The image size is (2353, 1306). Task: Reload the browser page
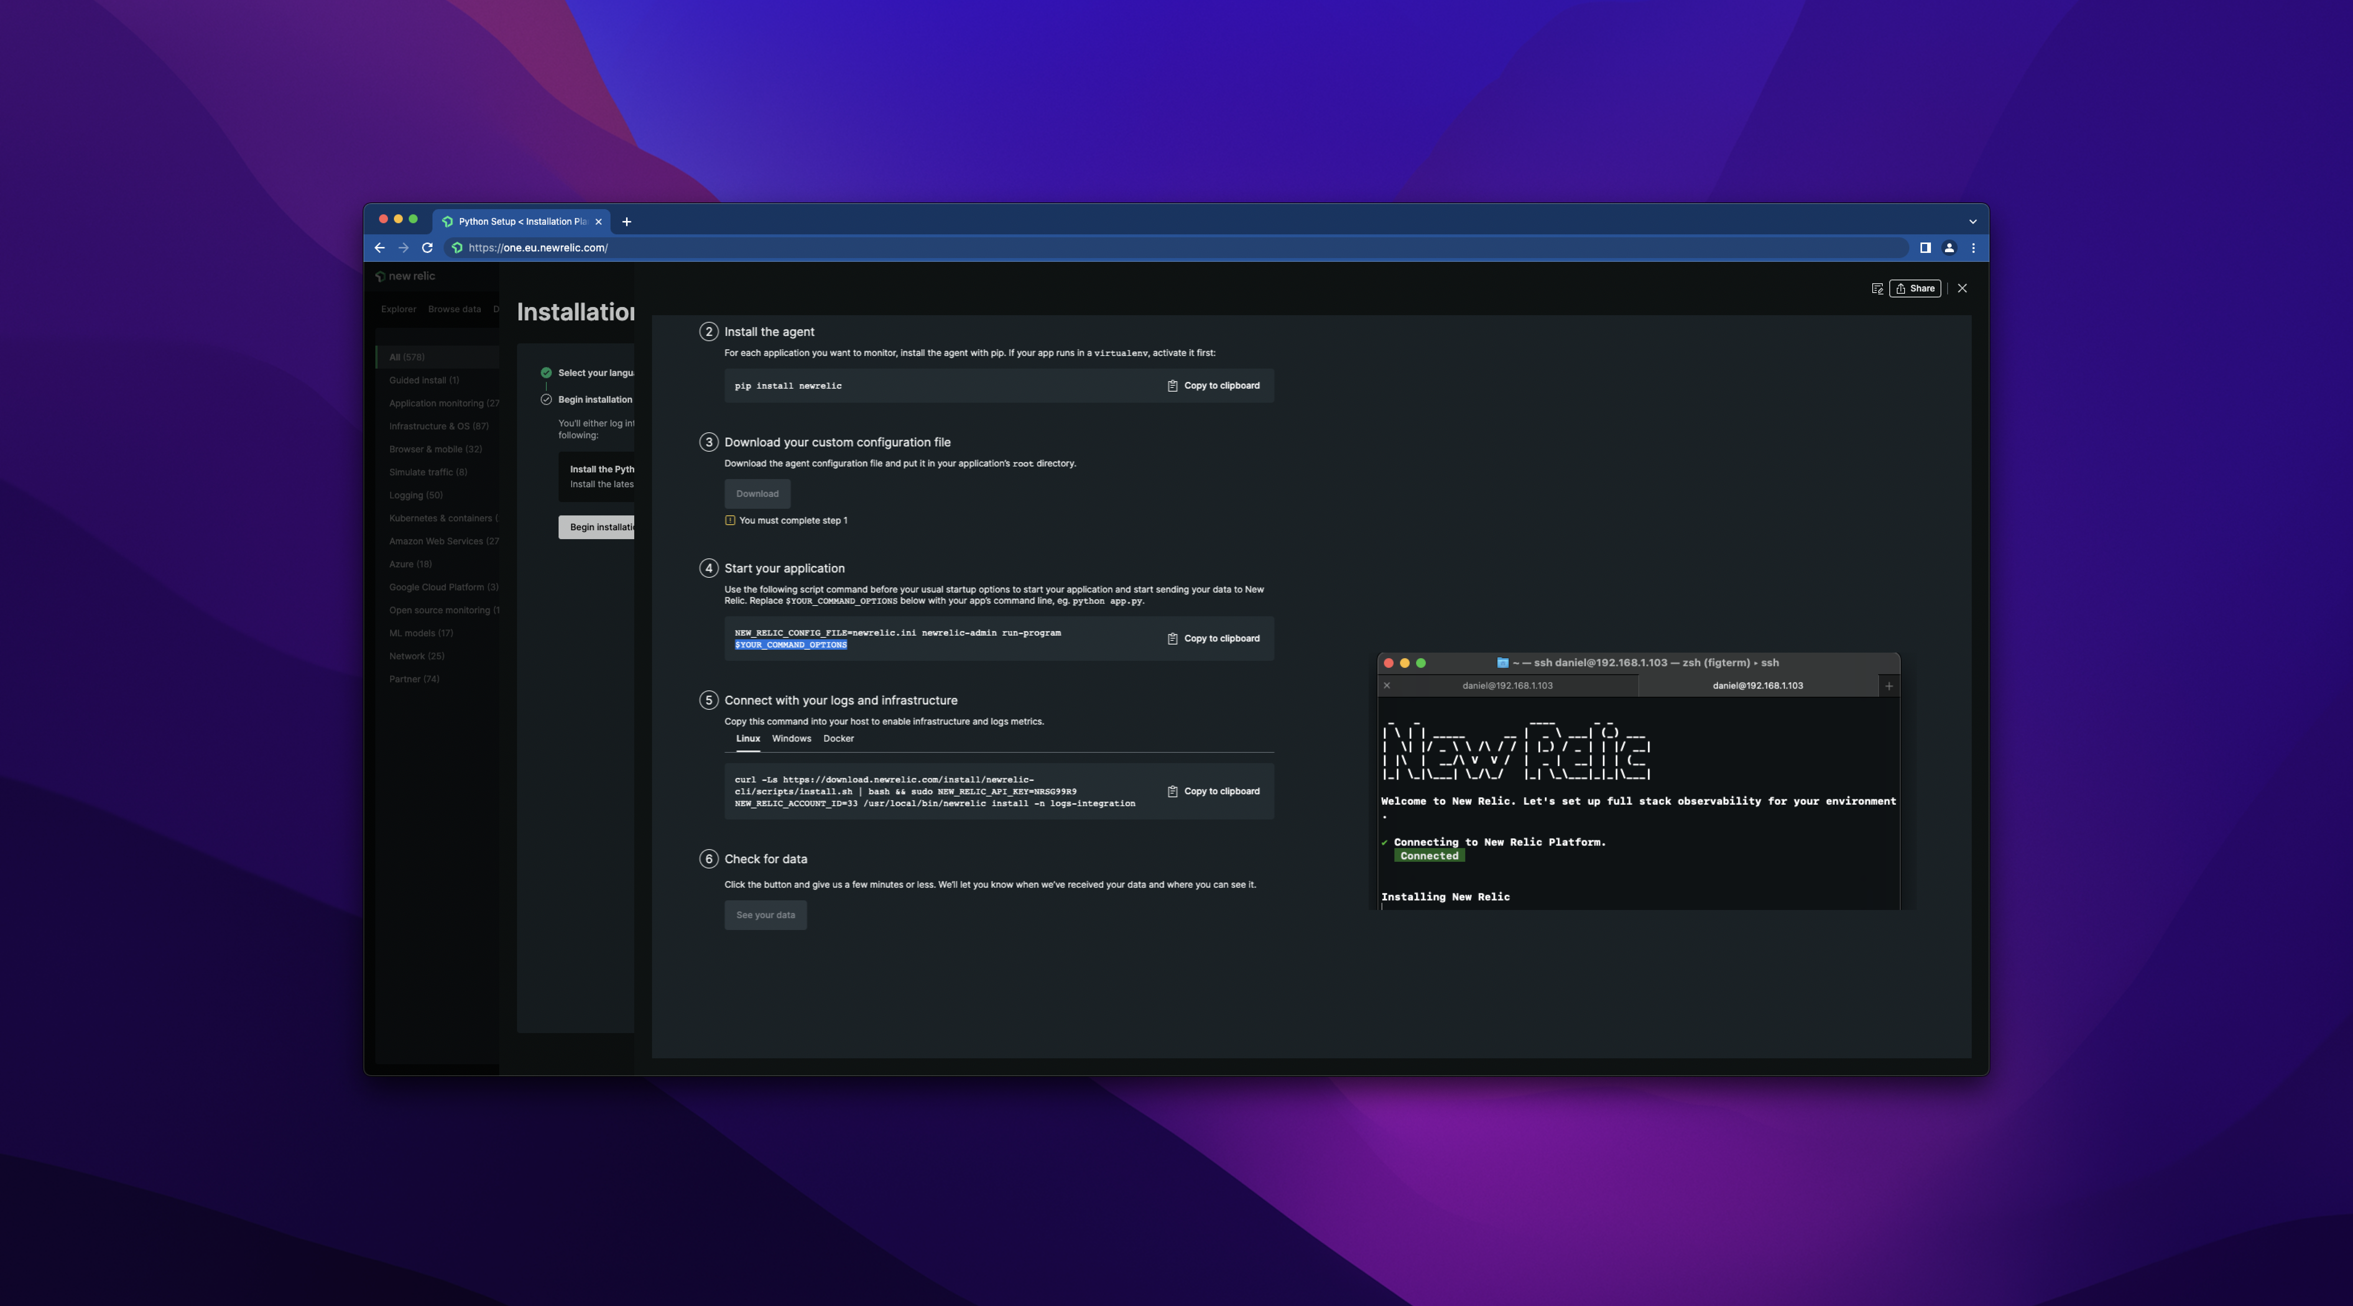(x=427, y=247)
